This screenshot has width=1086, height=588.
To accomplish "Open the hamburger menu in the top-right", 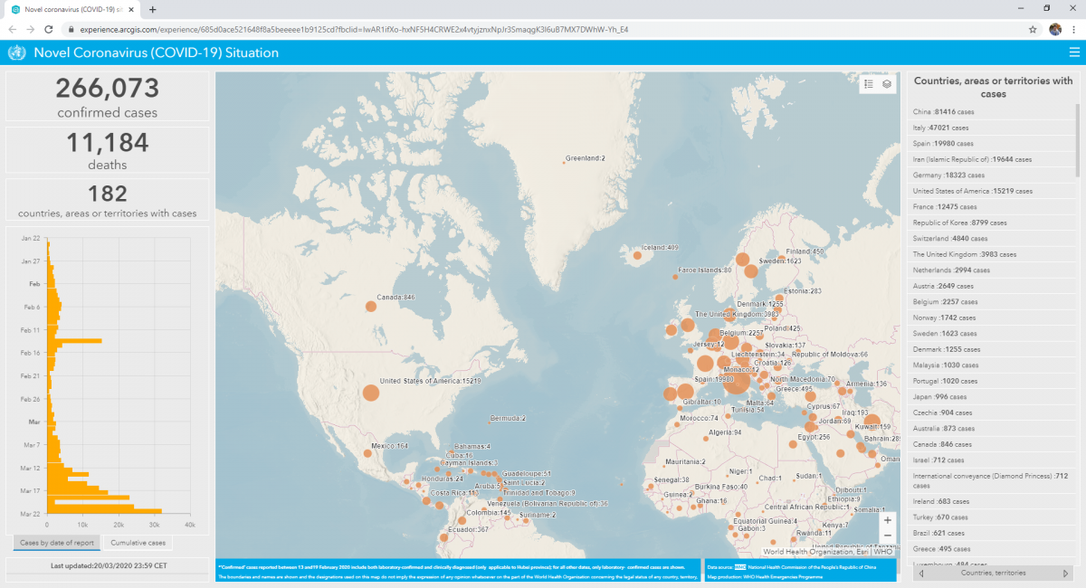I will [1075, 53].
